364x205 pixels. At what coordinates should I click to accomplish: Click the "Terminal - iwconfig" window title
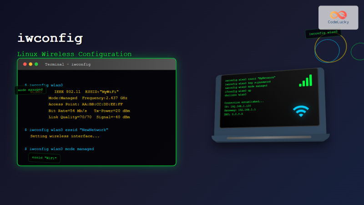tap(68, 65)
